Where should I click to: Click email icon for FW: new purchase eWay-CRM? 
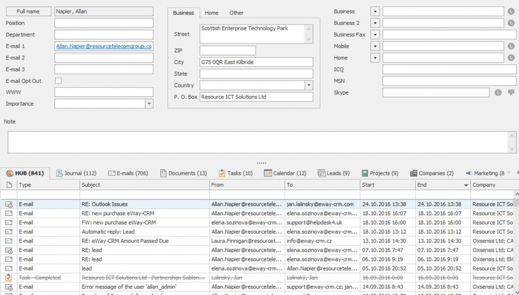(x=9, y=223)
